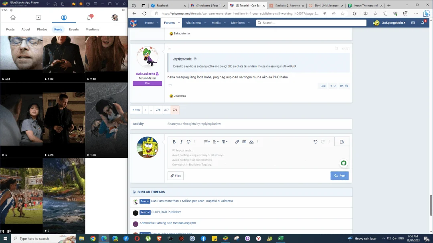Expand the Forums dropdown arrow in navbar
The height and width of the screenshot is (243, 433).
pyautogui.click(x=179, y=23)
